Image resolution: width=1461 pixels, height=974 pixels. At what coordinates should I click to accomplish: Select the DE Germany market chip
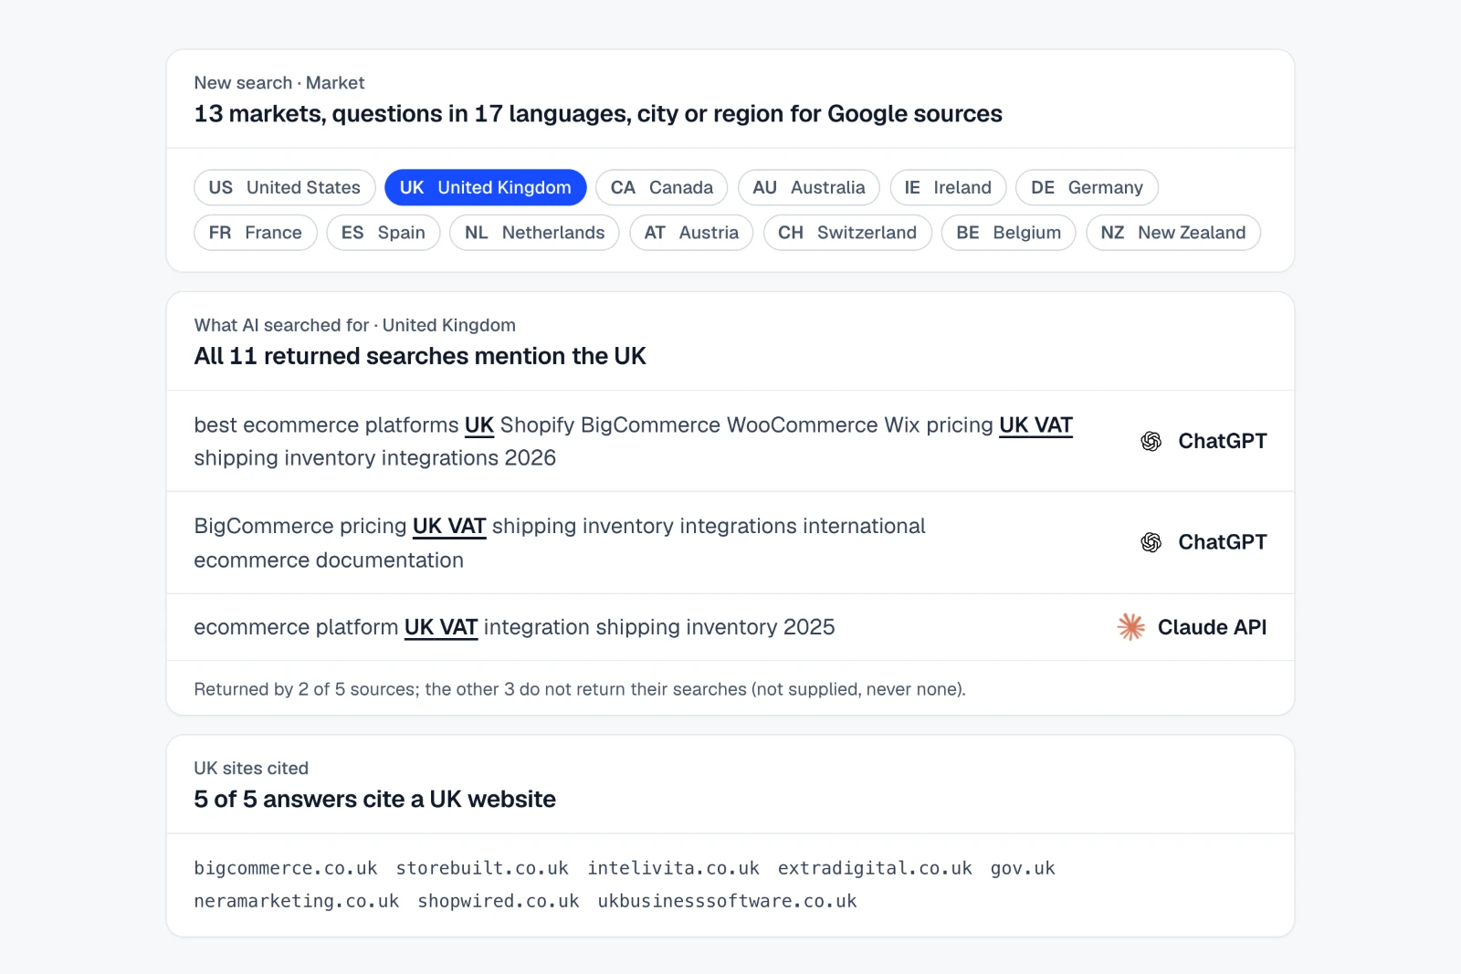tap(1087, 187)
